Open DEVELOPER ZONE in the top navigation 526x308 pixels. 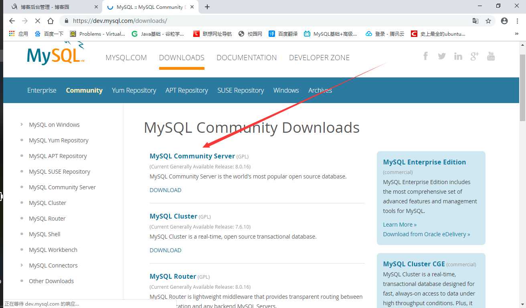pyautogui.click(x=320, y=57)
